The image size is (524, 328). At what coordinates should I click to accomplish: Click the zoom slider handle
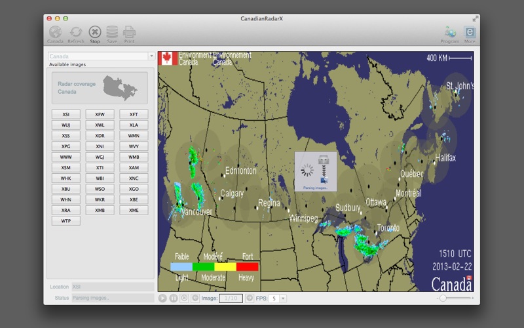tap(443, 298)
